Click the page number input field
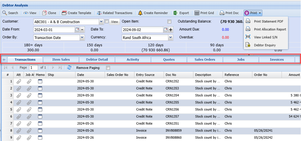 pos(33,68)
